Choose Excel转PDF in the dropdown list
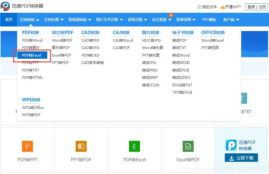Screen dimensions: 269x174 click(x=61, y=55)
